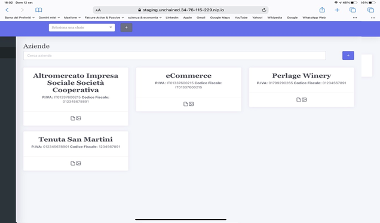Open document icon for Altromercato Impresa
The image size is (380, 223).
(73, 118)
